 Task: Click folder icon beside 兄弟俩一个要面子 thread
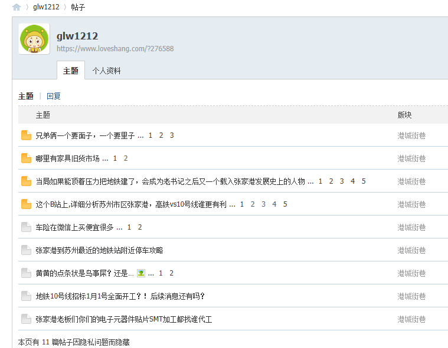[26, 135]
